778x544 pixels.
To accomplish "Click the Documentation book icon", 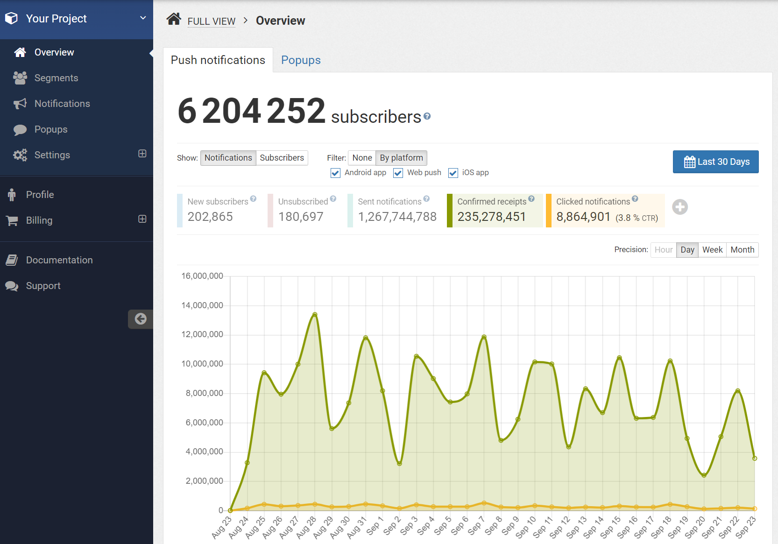I will [x=12, y=260].
